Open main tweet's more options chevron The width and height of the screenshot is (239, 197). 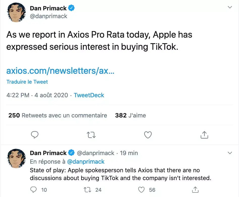230,7
